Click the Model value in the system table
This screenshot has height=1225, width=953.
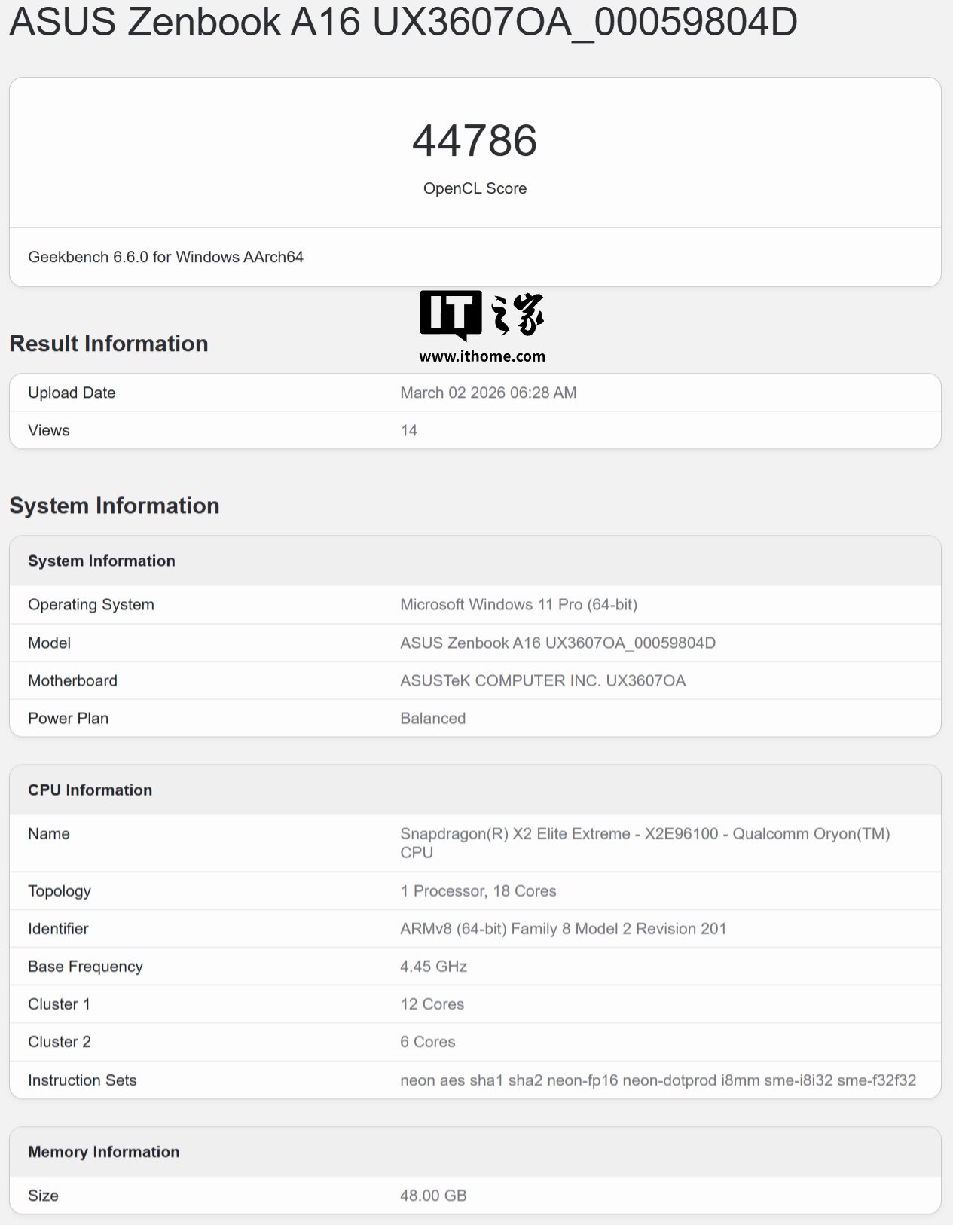point(557,643)
